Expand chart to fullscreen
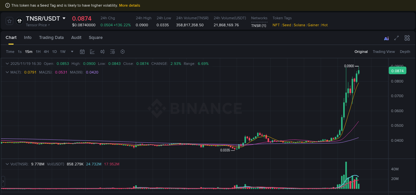This screenshot has width=416, height=195. pyautogui.click(x=396, y=38)
